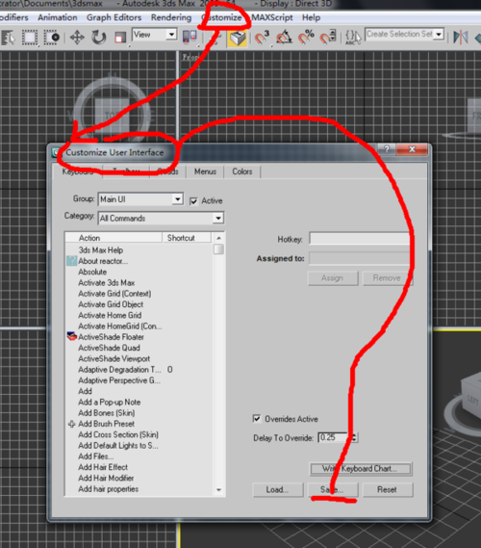
Task: Choose the Rectangular Selection Region tool
Action: click(30, 38)
